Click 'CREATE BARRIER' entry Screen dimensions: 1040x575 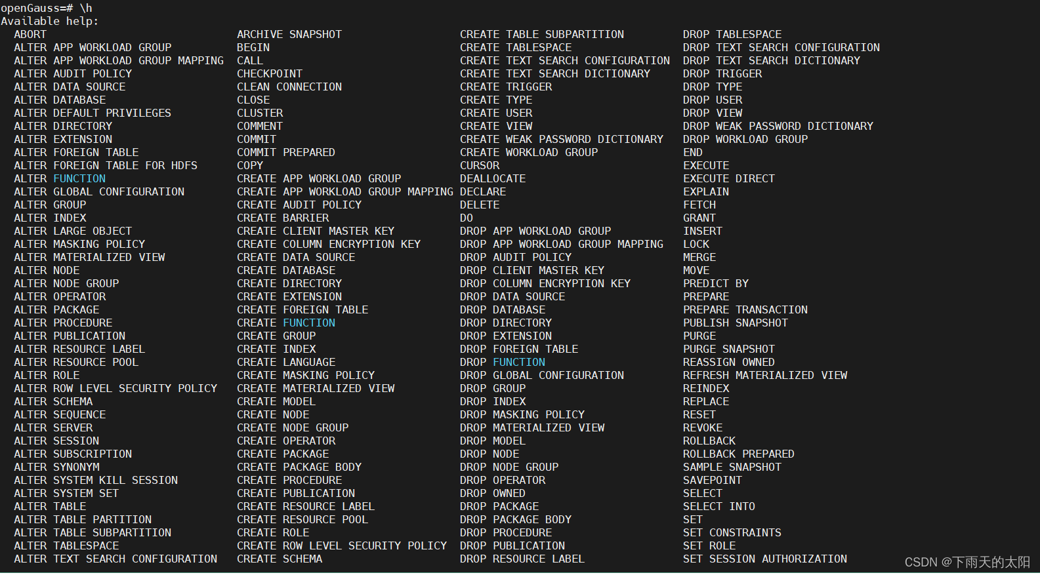click(x=283, y=218)
